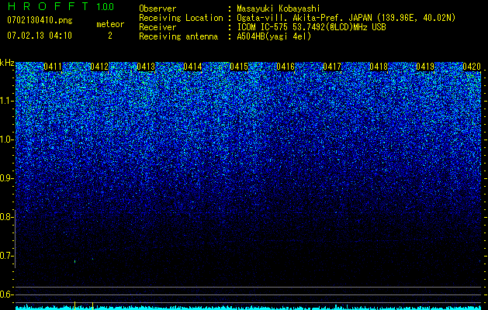This screenshot has width=488, height=310.
Task: Click the 1.0 frequency axis label
Action: (7, 139)
